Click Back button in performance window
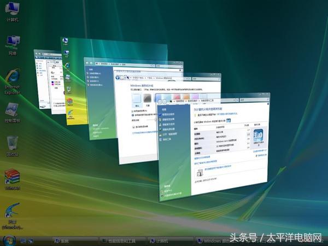 (x=160, y=102)
